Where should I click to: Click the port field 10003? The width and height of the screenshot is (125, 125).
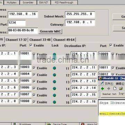[25, 67]
